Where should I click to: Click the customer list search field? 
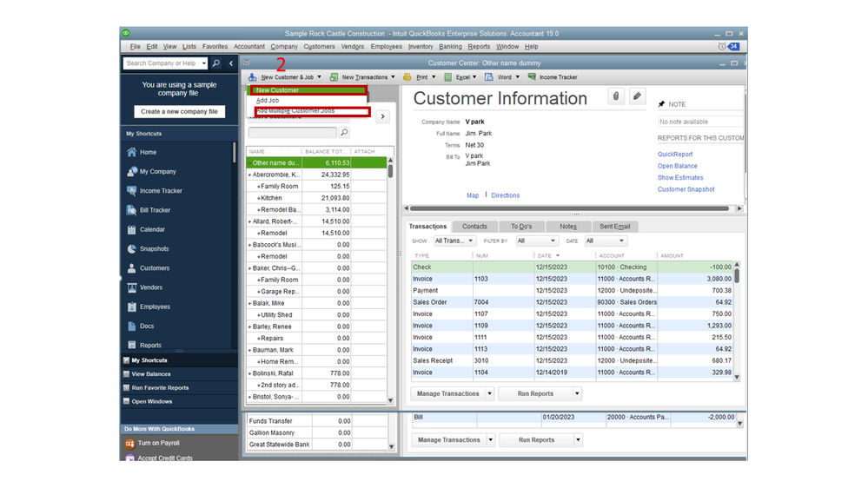(292, 133)
